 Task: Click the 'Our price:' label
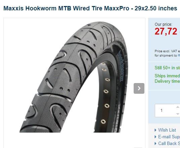pos(163,24)
